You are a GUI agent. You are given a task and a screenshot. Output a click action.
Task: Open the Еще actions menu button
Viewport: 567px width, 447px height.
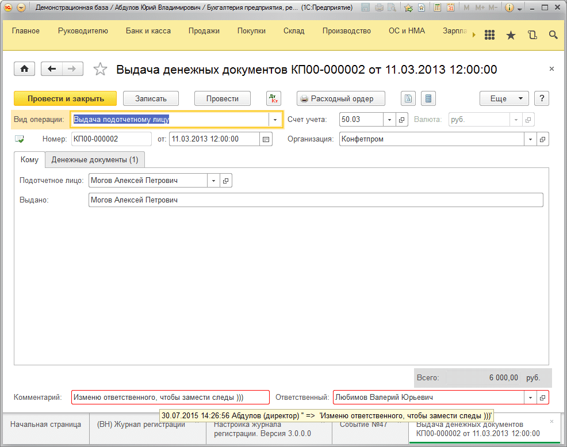pyautogui.click(x=504, y=98)
